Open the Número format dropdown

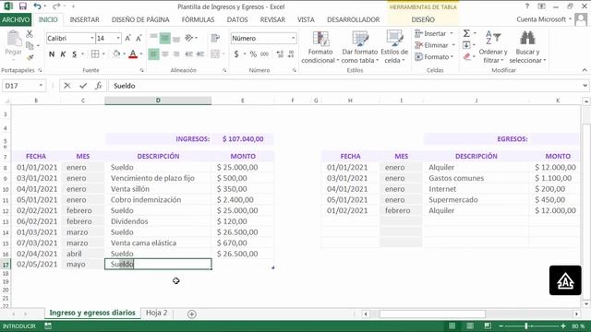pyautogui.click(x=294, y=38)
